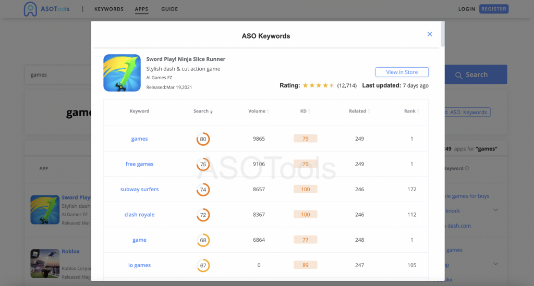The image size is (534, 286).
Task: Click rank value 172
Action: pos(412,190)
